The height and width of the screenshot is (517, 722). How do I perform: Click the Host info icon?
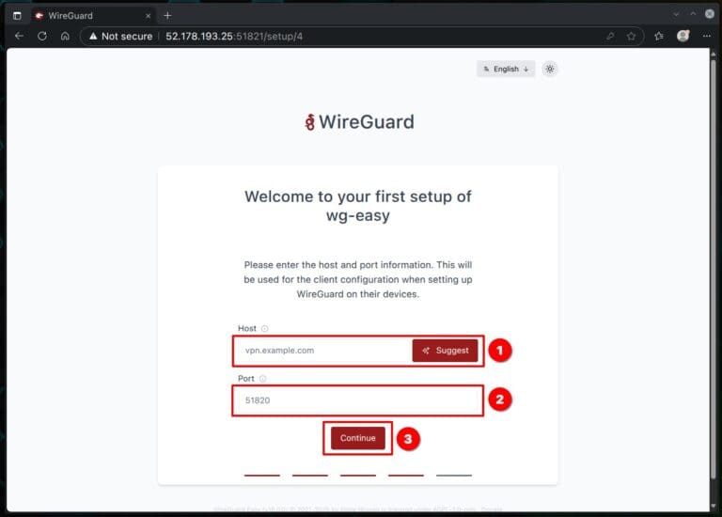click(265, 328)
